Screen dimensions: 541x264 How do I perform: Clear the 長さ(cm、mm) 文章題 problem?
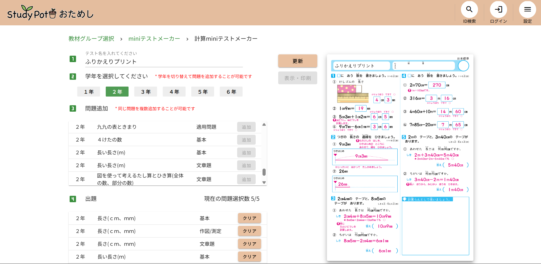pos(249,244)
